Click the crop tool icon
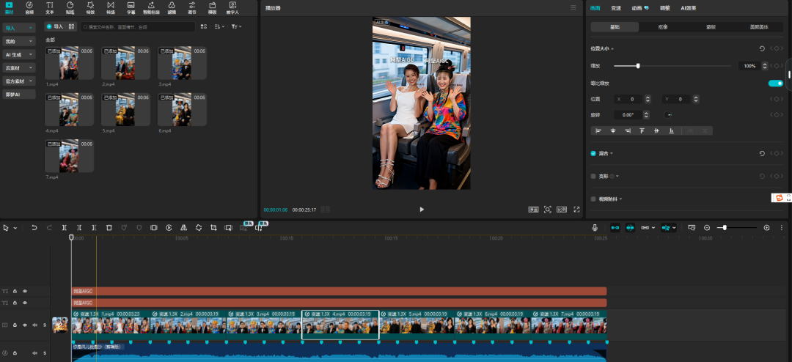The width and height of the screenshot is (792, 362). [x=213, y=228]
